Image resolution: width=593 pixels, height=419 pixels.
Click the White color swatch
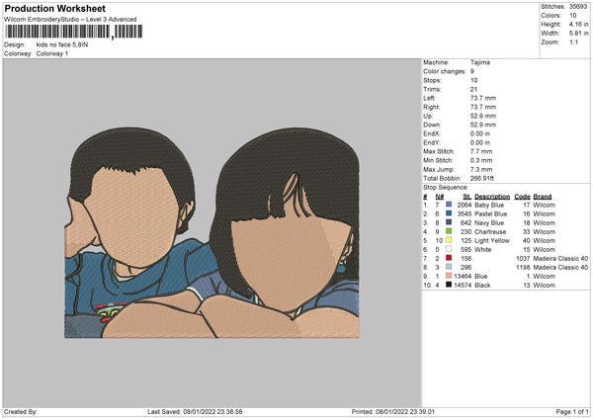449,249
